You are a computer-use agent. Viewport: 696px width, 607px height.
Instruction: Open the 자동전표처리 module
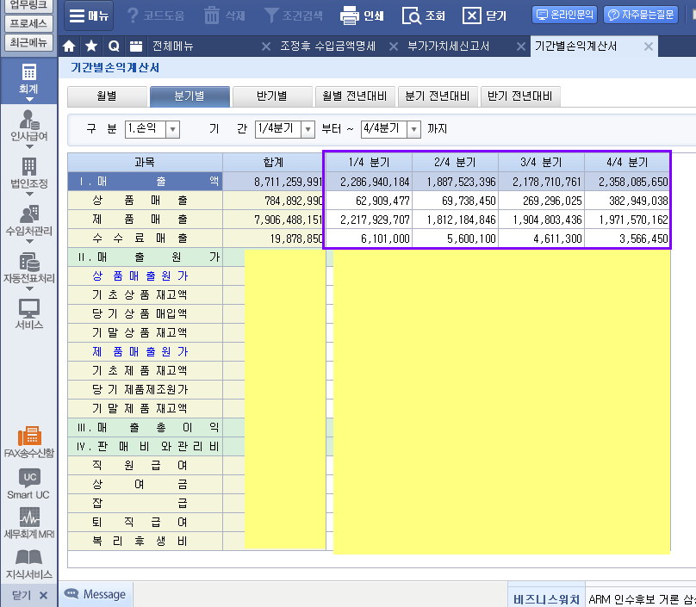28,268
